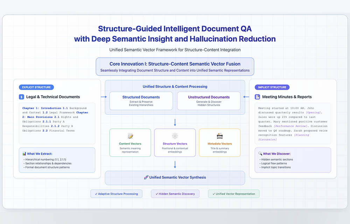Select the Explicit Structure tag
Viewport: 350px width, 224px height.
coord(36,87)
